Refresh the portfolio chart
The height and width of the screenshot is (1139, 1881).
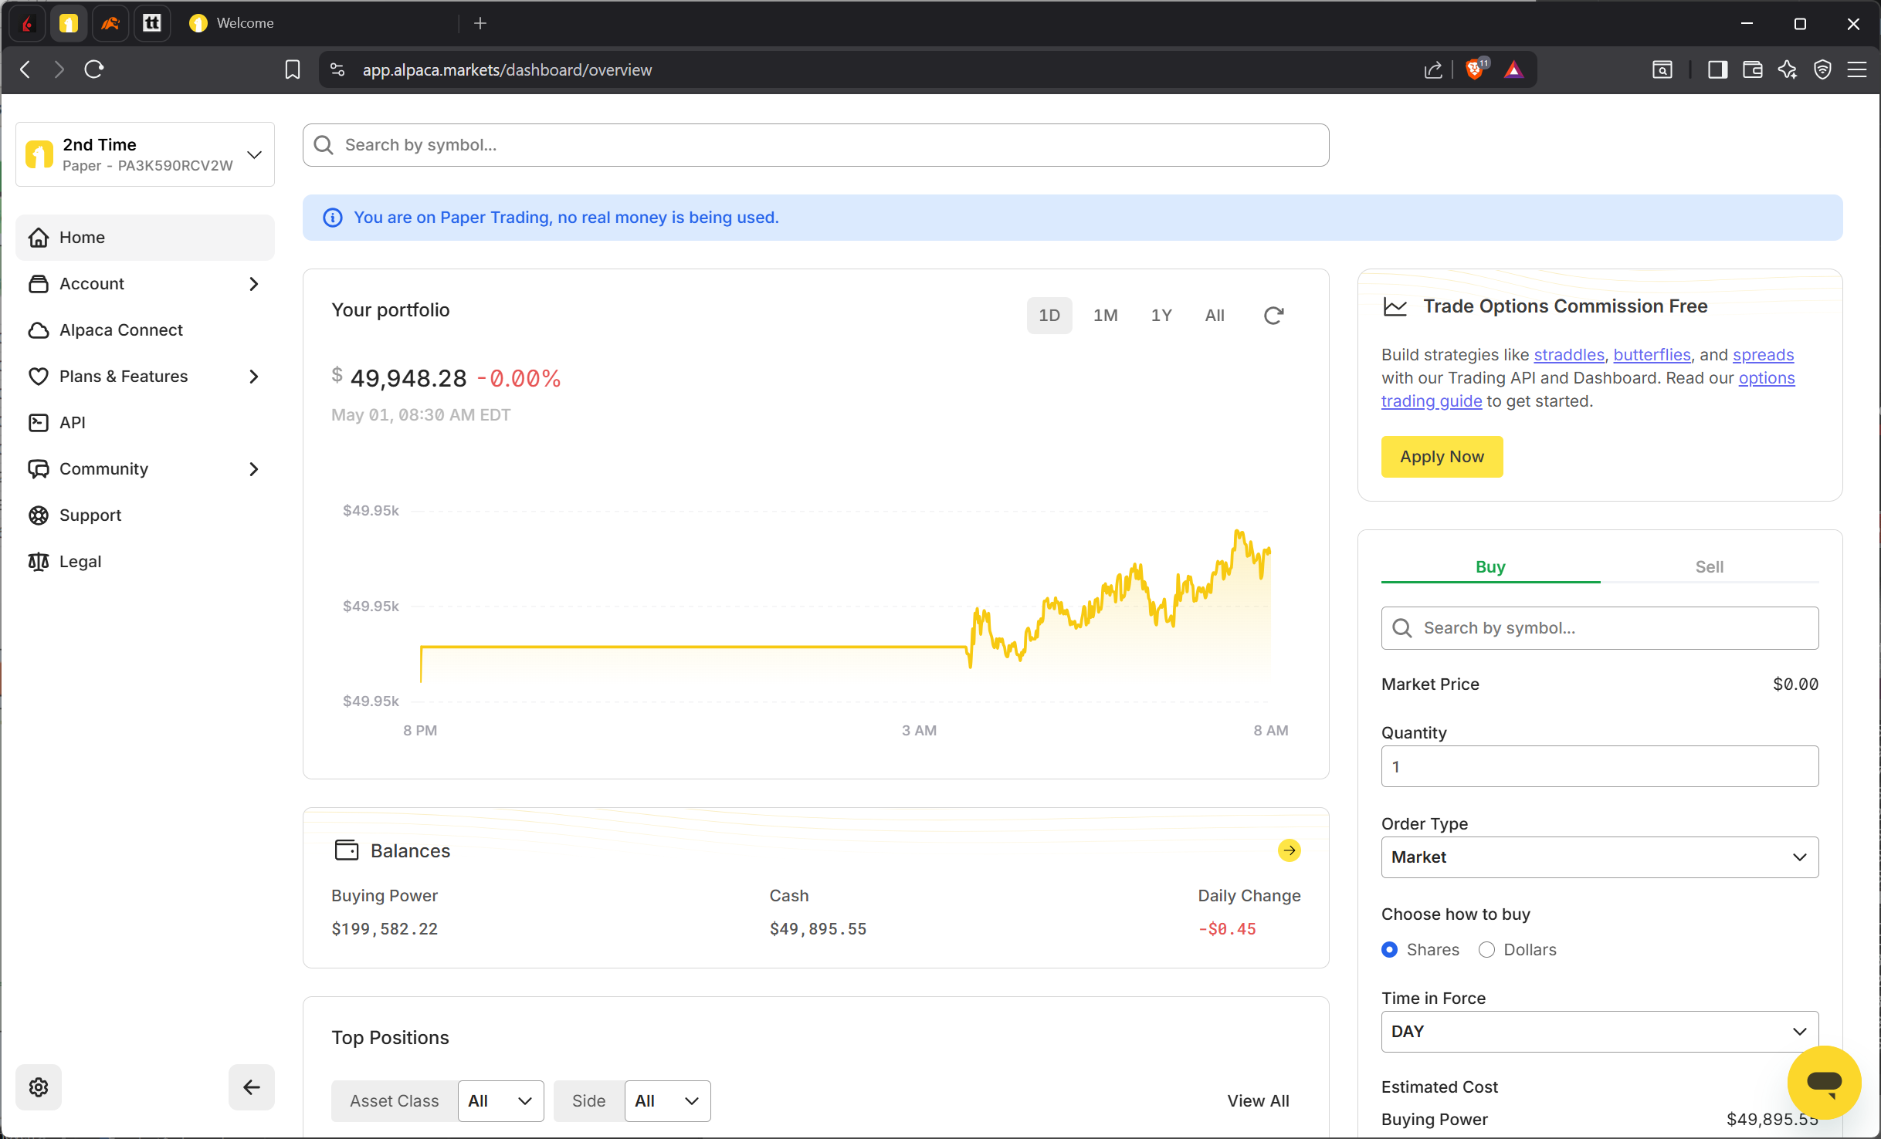(1273, 315)
